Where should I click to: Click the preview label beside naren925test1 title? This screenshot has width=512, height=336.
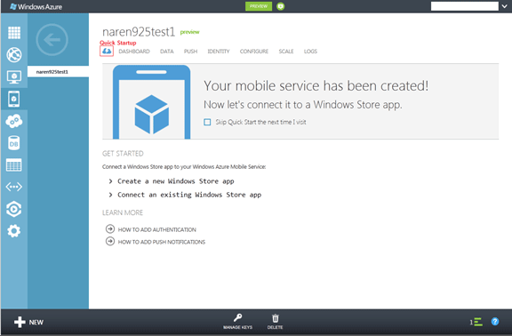(x=189, y=32)
